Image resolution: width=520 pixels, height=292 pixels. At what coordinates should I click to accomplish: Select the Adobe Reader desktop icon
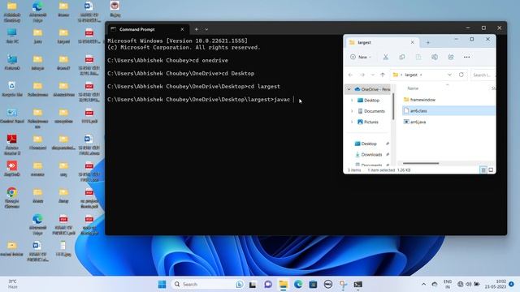click(12, 144)
